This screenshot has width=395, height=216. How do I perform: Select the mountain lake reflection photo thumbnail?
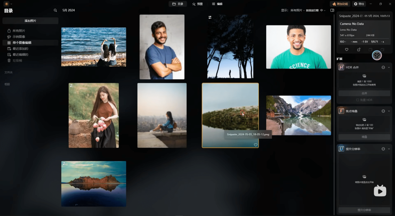pyautogui.click(x=298, y=115)
